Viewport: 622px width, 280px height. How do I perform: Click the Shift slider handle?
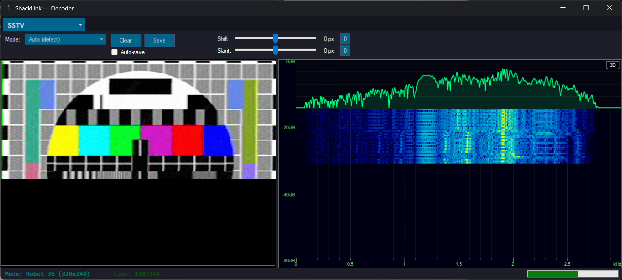coord(276,39)
